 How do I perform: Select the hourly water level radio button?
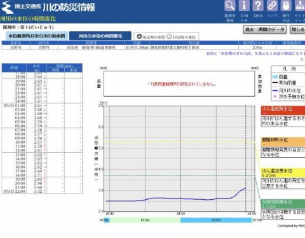(x=139, y=36)
